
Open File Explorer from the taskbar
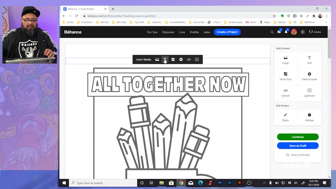161,183
